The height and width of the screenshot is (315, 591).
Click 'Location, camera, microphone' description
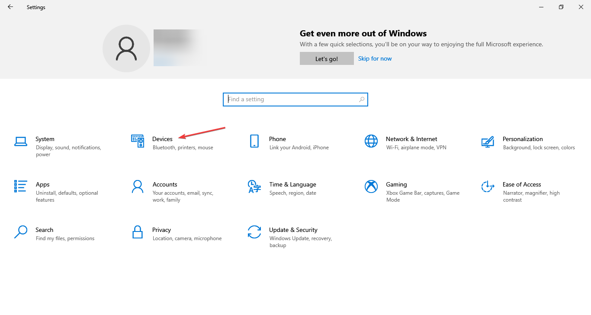click(187, 238)
